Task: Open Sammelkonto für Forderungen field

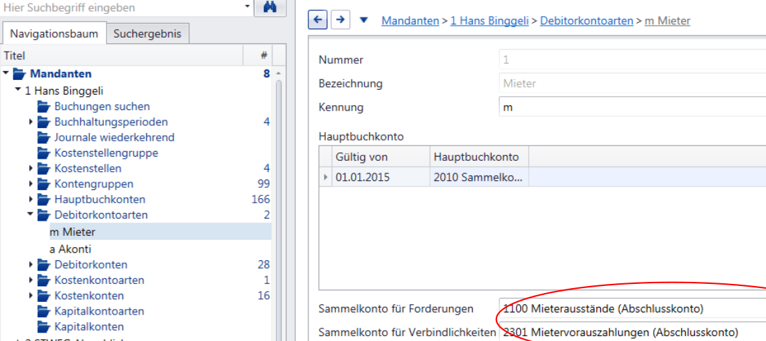Action: click(x=632, y=309)
